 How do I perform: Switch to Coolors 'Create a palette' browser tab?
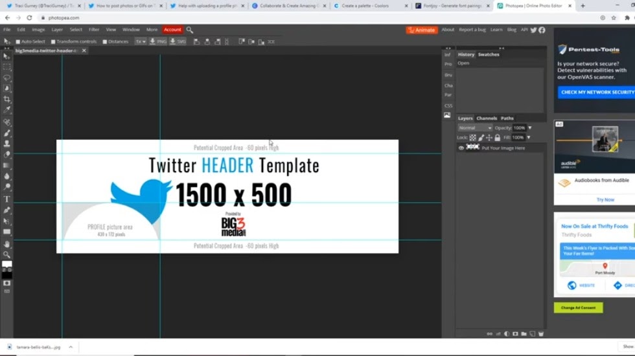coord(371,6)
